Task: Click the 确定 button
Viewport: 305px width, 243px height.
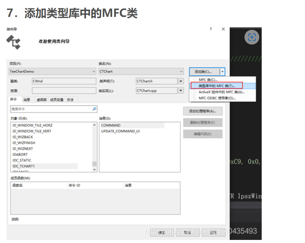Action: pyautogui.click(x=162, y=233)
